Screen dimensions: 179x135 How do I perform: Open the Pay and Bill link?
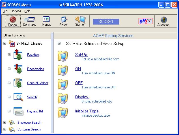[x=35, y=111]
